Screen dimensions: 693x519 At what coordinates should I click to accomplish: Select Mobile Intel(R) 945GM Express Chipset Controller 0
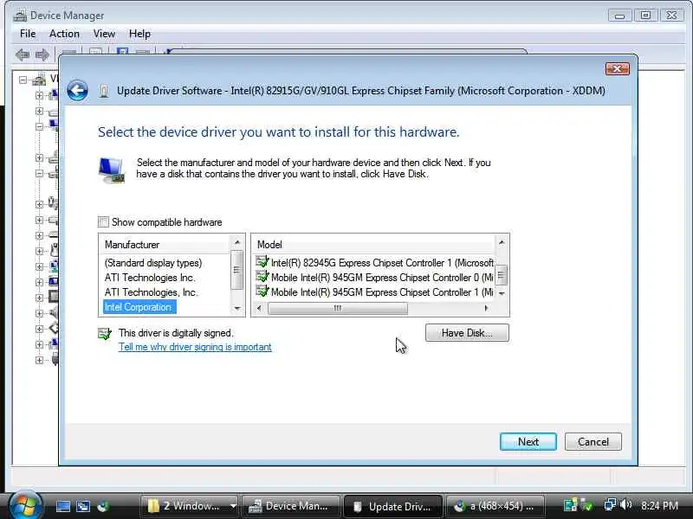(375, 278)
